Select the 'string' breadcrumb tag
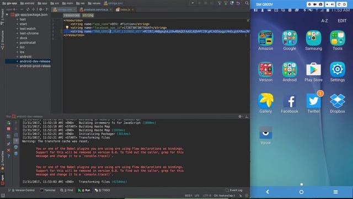Image resolution: width=353 pixels, height=199 pixels. [x=88, y=15]
